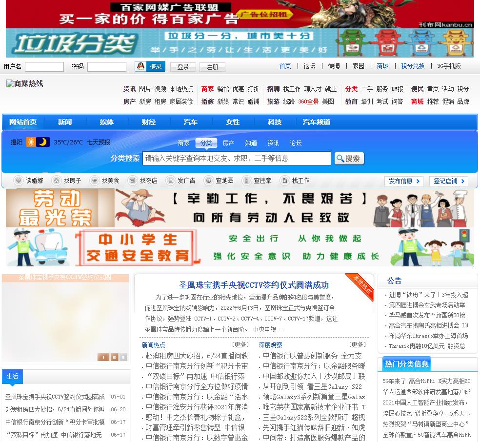The height and width of the screenshot is (442, 480).
Task: Open headline 圣凰珠宝携手央视CCTV签约仪式圆满成功
Action: (254, 285)
